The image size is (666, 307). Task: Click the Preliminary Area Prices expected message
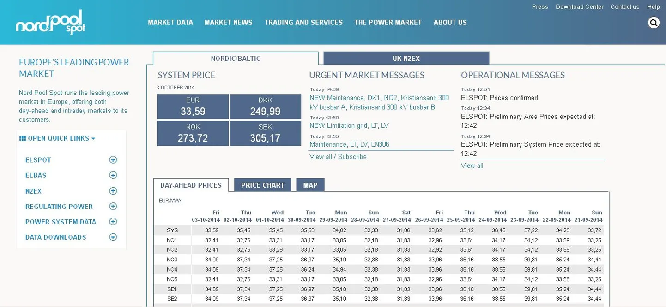(x=528, y=121)
